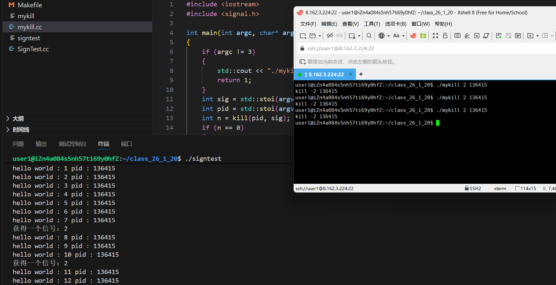
Task: Click the script scroll icon in Xshell toolbar
Action: pyautogui.click(x=486, y=36)
